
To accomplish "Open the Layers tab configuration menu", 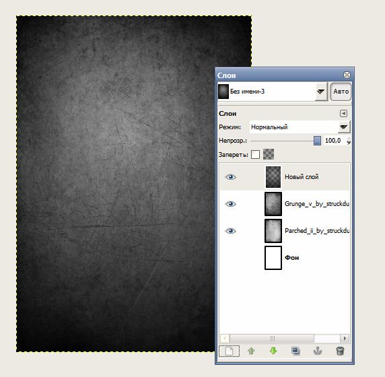I will pos(343,114).
